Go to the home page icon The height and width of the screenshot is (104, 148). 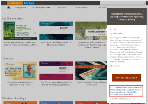coord(8,7)
